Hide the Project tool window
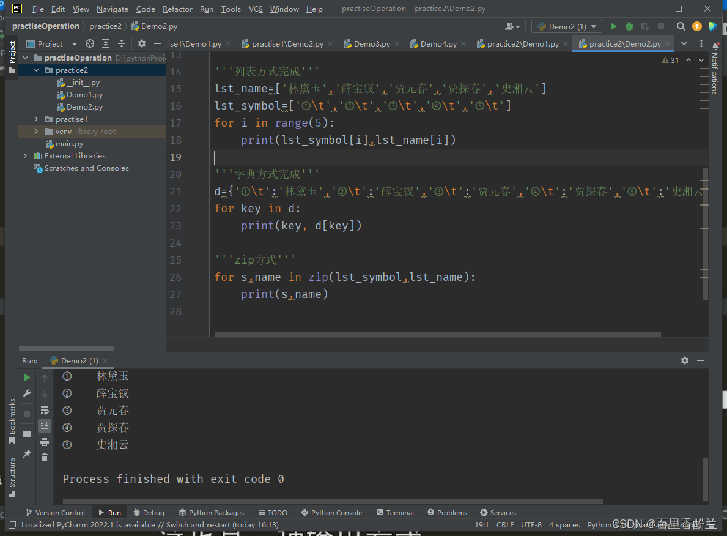 [158, 43]
